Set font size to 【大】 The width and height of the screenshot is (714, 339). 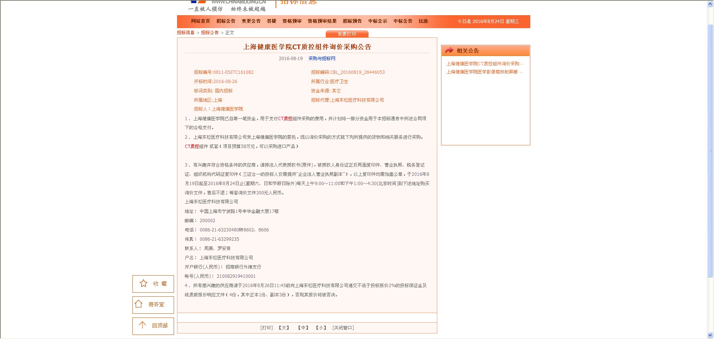click(284, 328)
